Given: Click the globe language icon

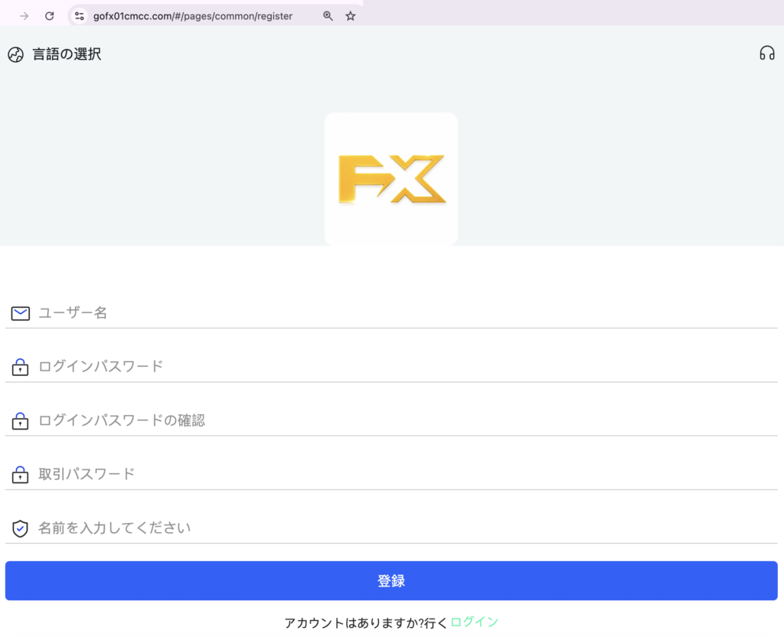Looking at the screenshot, I should click(15, 54).
